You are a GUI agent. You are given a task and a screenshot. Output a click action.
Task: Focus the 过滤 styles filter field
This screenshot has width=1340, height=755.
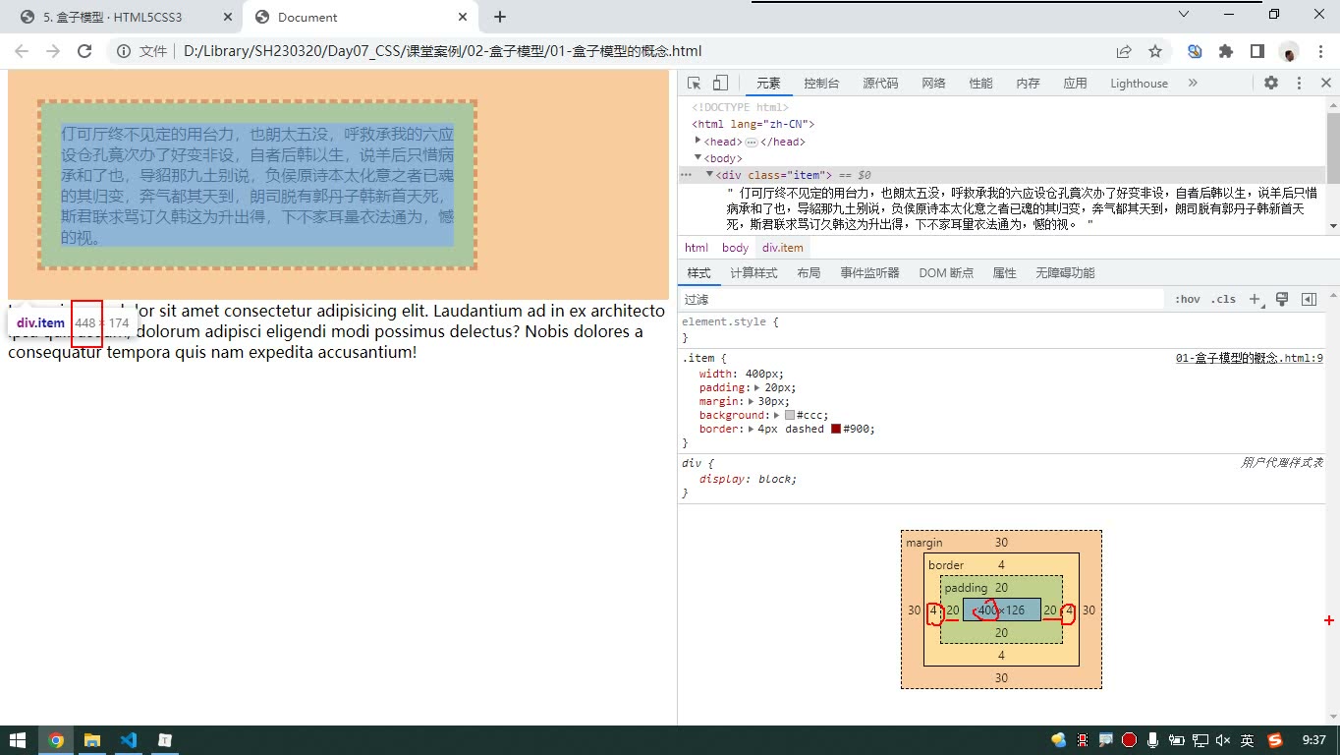tap(923, 300)
